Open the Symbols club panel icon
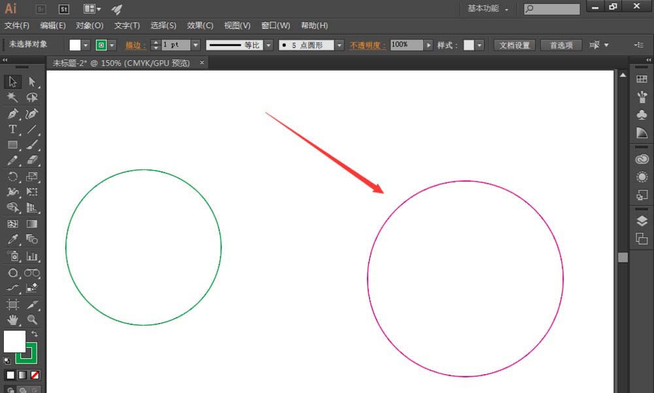This screenshot has width=654, height=393. click(642, 114)
